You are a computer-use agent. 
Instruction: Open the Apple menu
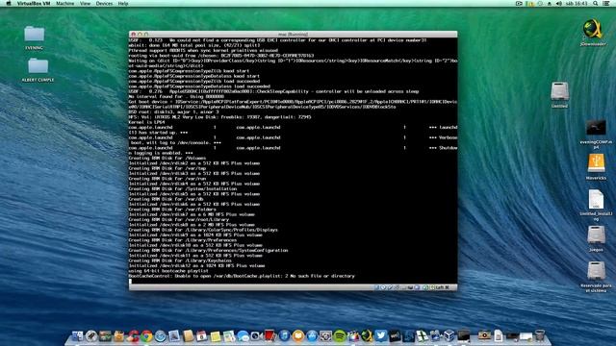9,3
